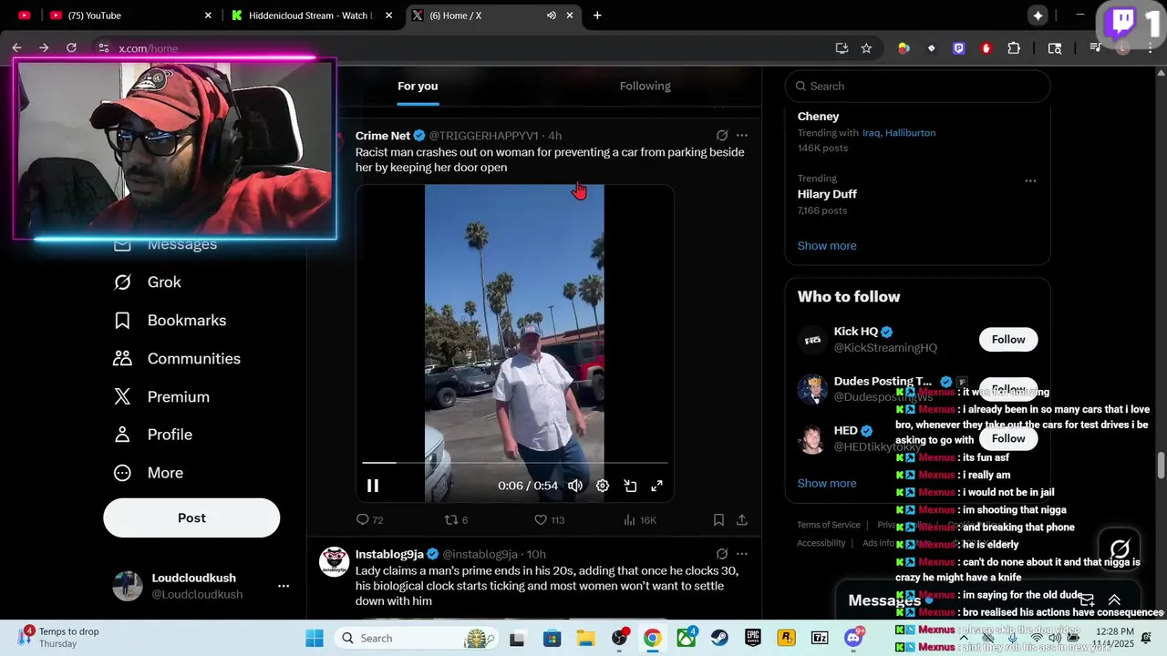Show more trends

(827, 246)
